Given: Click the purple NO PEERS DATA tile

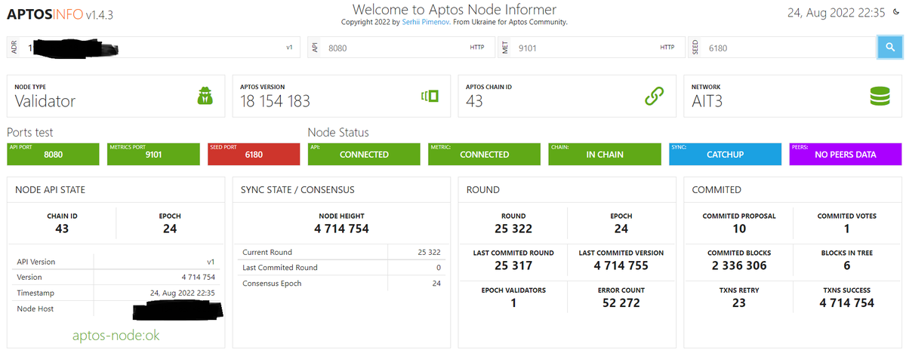Looking at the screenshot, I should 846,154.
